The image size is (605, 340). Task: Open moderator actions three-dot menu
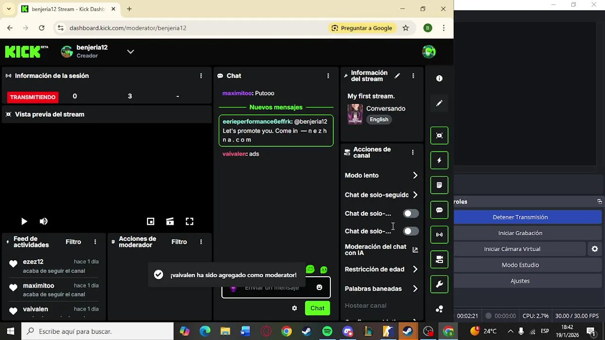coord(201,242)
